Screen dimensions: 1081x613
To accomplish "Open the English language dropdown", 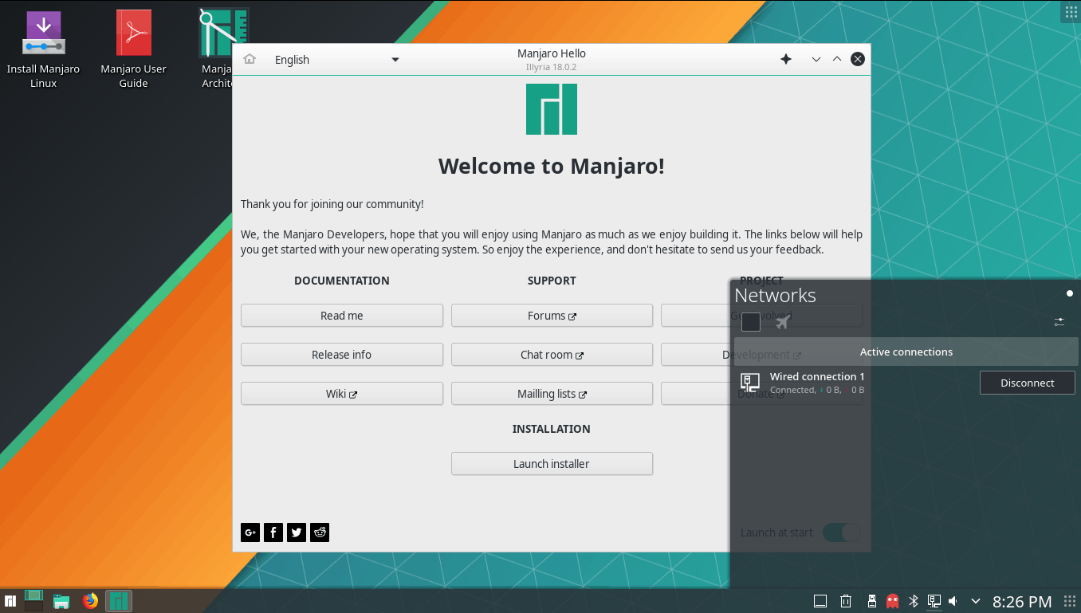I will (335, 59).
